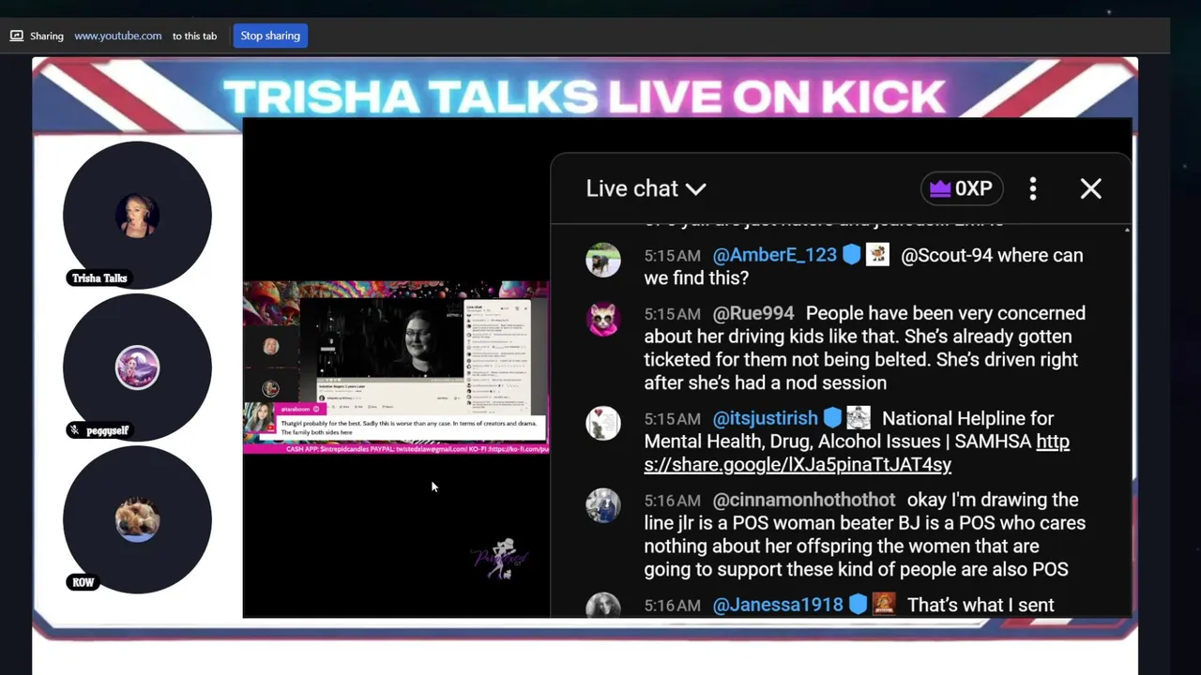Click the muted microphone icon beside peggyself
The height and width of the screenshot is (675, 1201).
tap(75, 430)
